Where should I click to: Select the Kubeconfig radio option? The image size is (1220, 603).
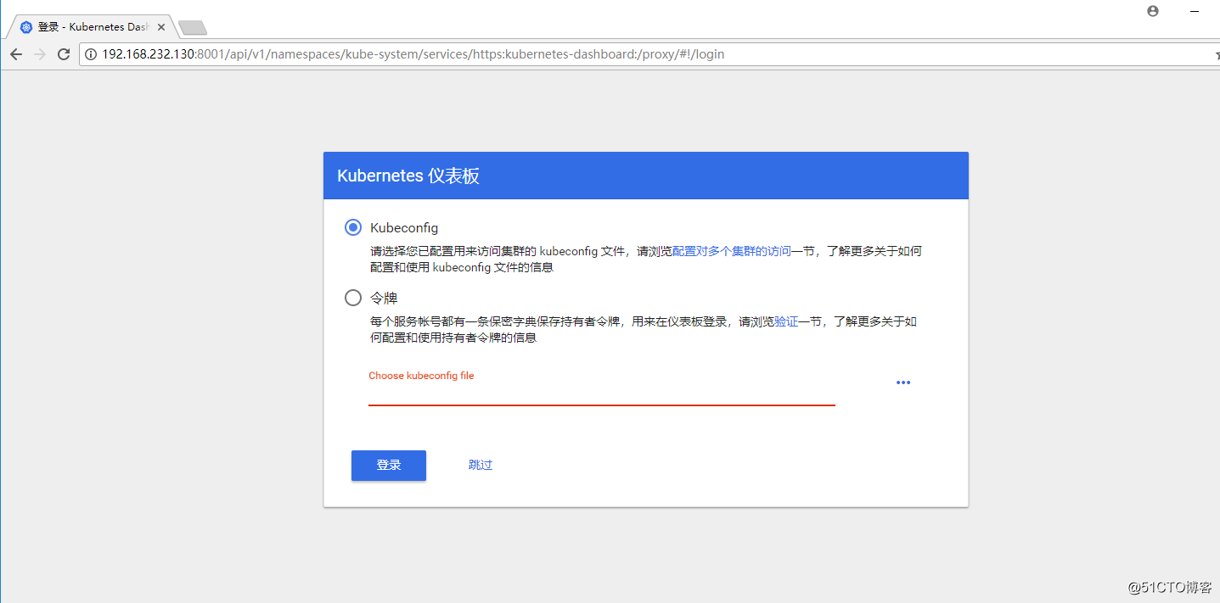coord(353,227)
